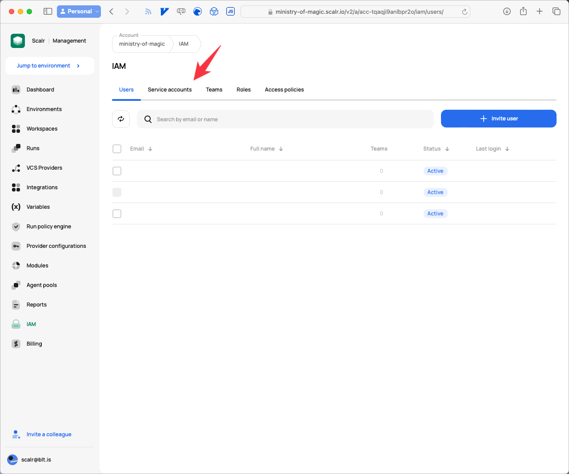
Task: Sort by Status column arrow
Action: pos(447,149)
